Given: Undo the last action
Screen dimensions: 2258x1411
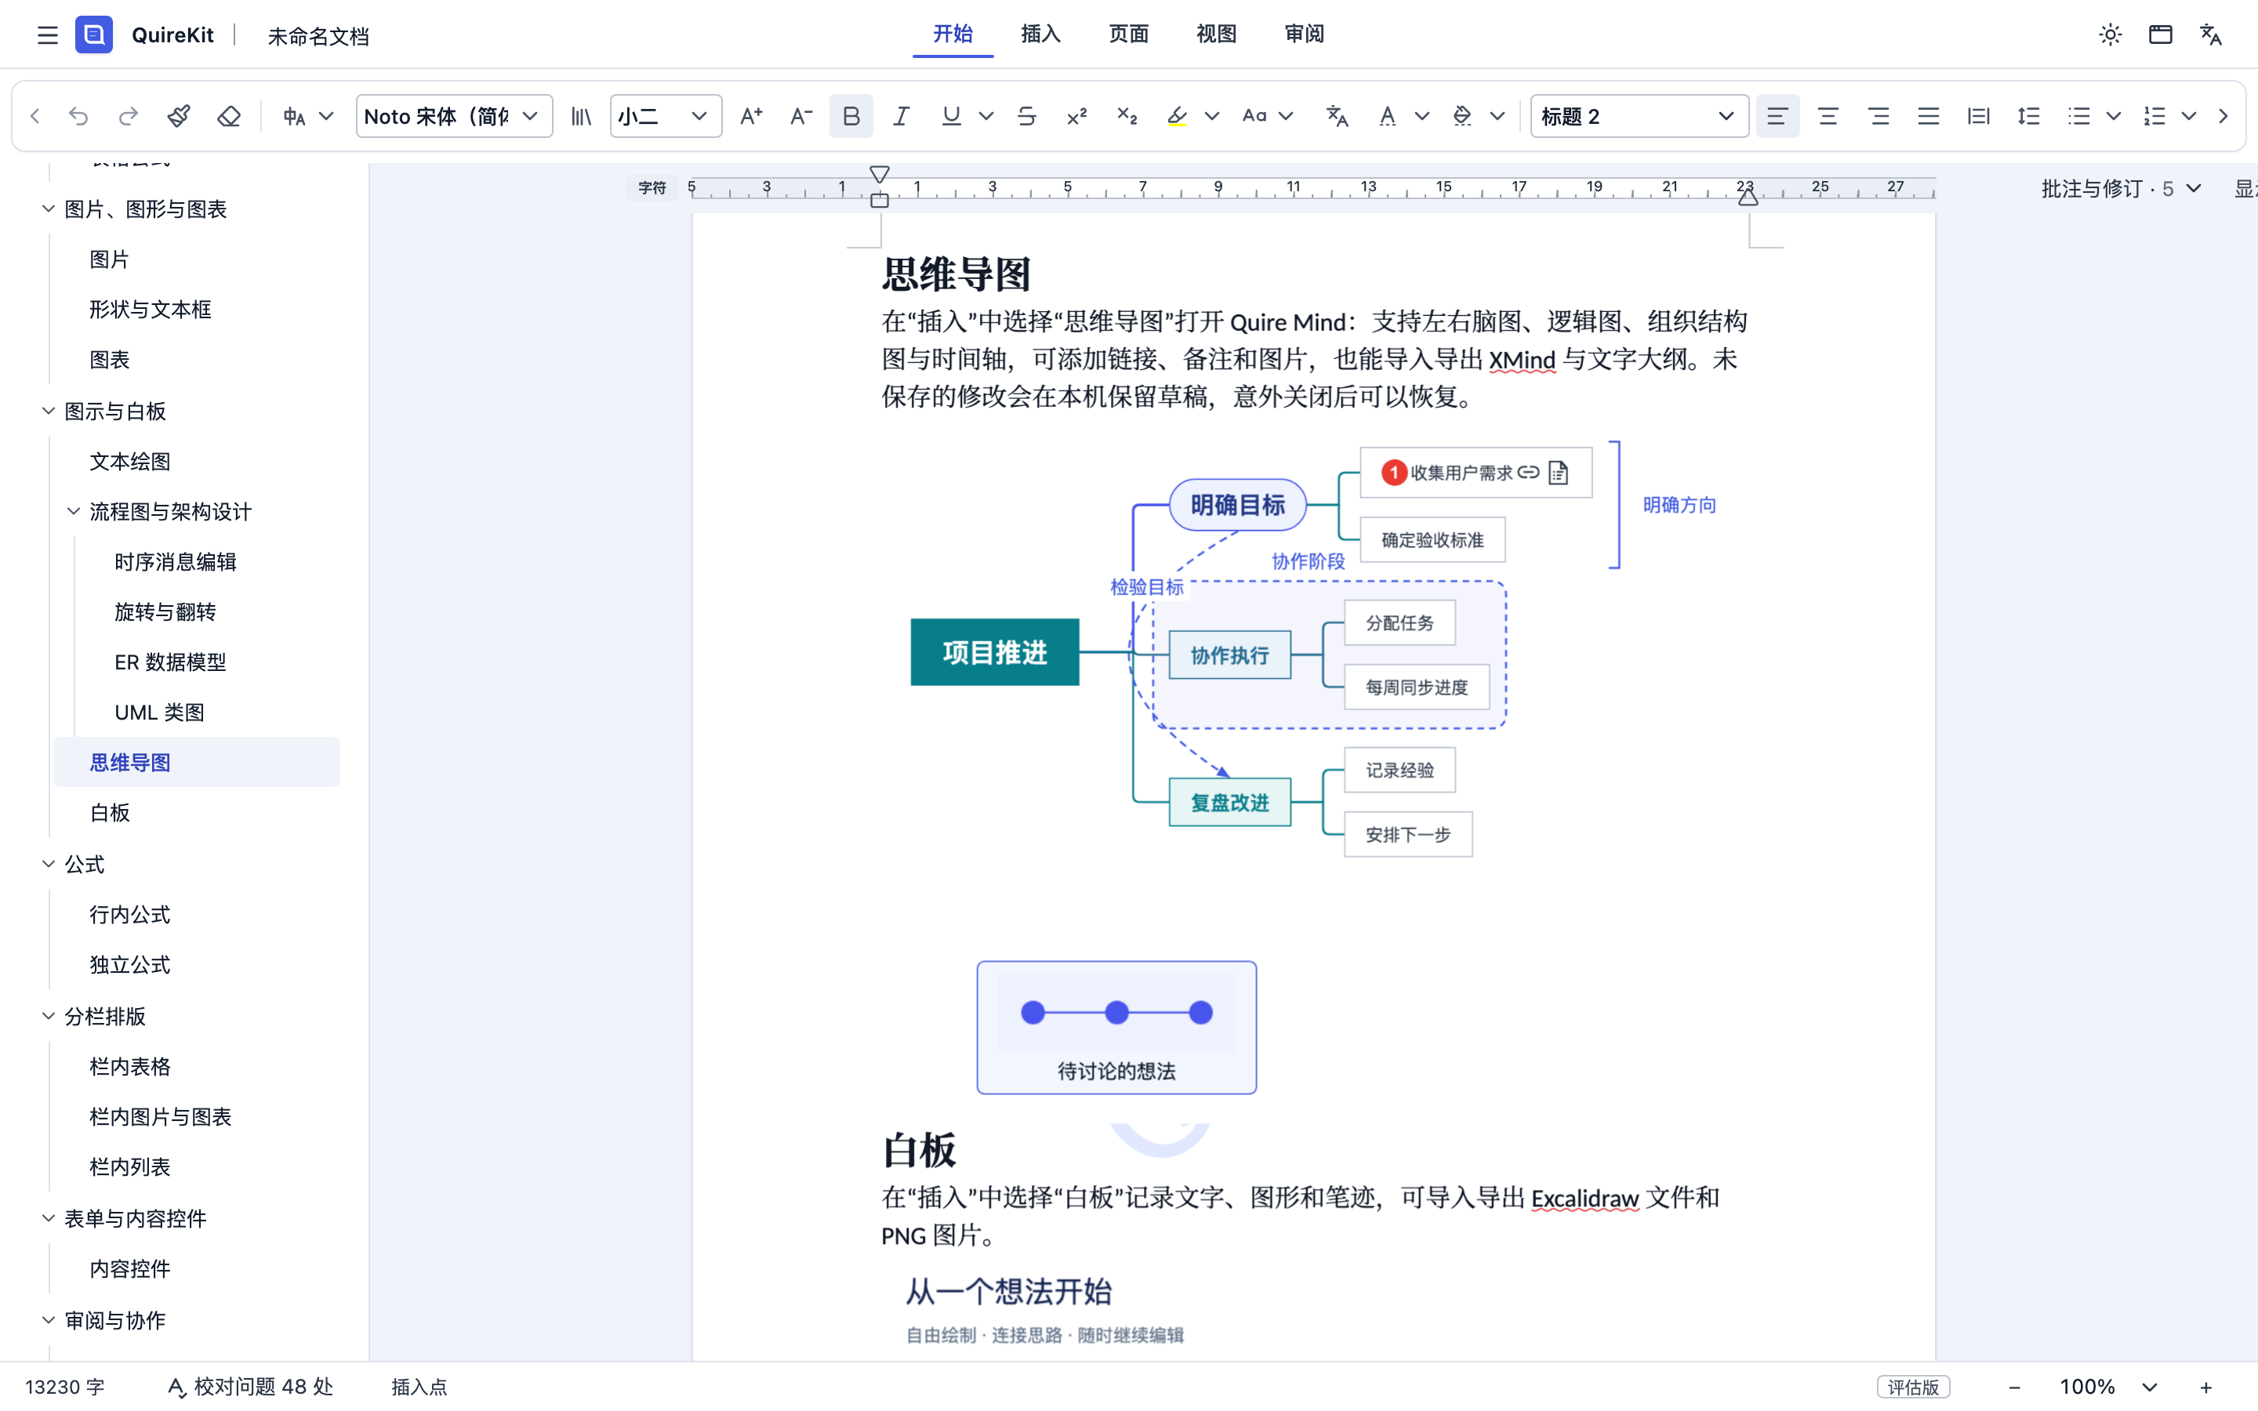Looking at the screenshot, I should pyautogui.click(x=78, y=116).
